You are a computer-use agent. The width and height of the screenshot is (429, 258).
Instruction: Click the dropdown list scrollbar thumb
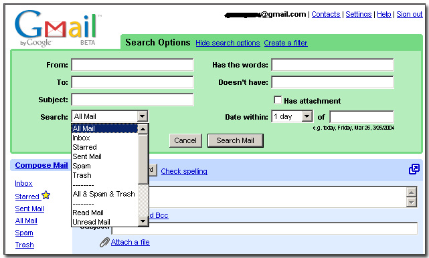pyautogui.click(x=143, y=159)
